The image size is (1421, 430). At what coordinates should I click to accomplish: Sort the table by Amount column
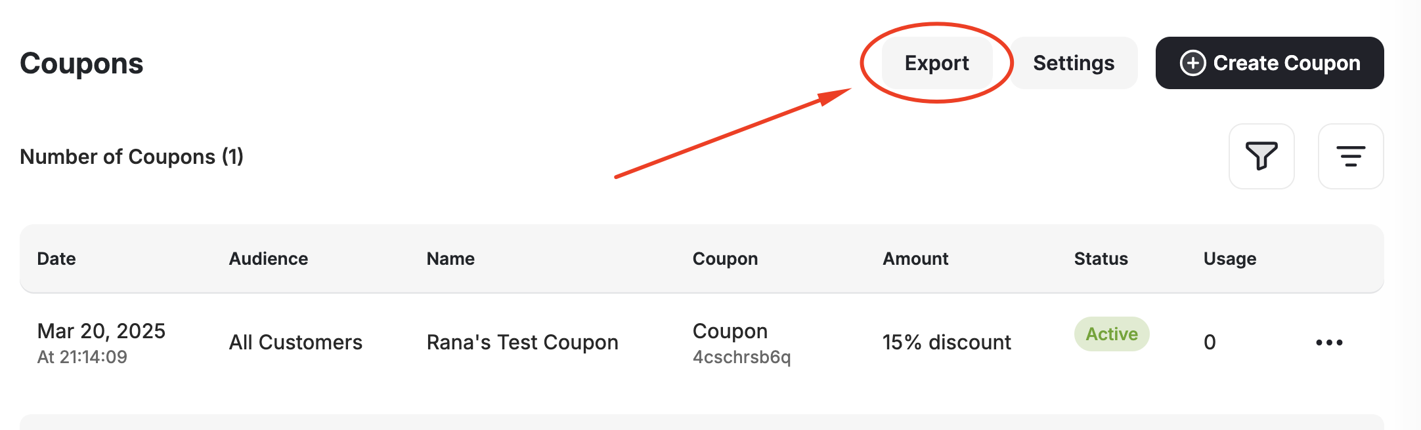[x=915, y=258]
